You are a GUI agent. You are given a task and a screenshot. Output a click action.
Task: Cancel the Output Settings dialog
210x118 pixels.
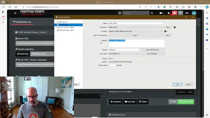tap(188, 85)
